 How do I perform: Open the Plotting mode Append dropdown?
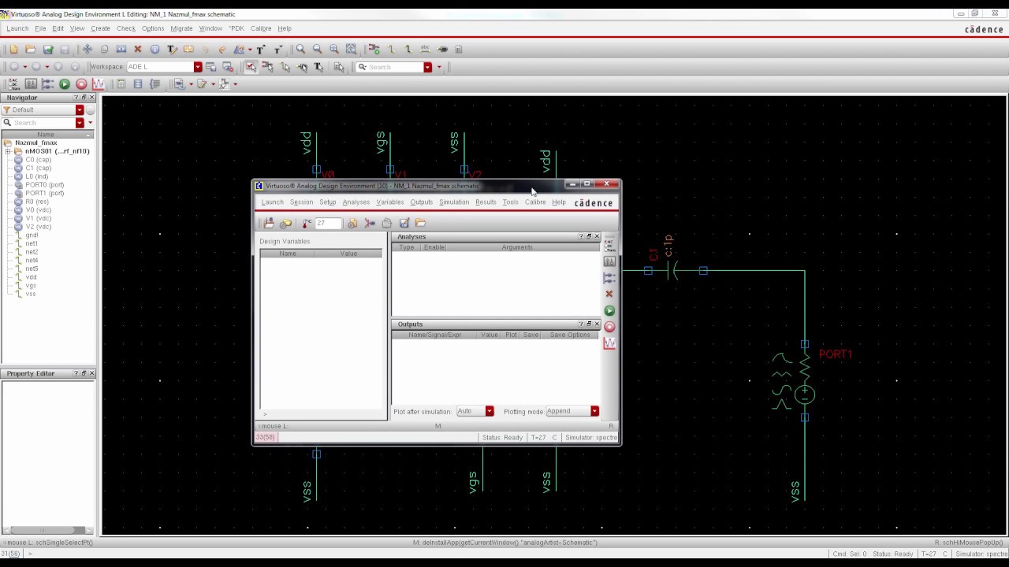point(594,411)
